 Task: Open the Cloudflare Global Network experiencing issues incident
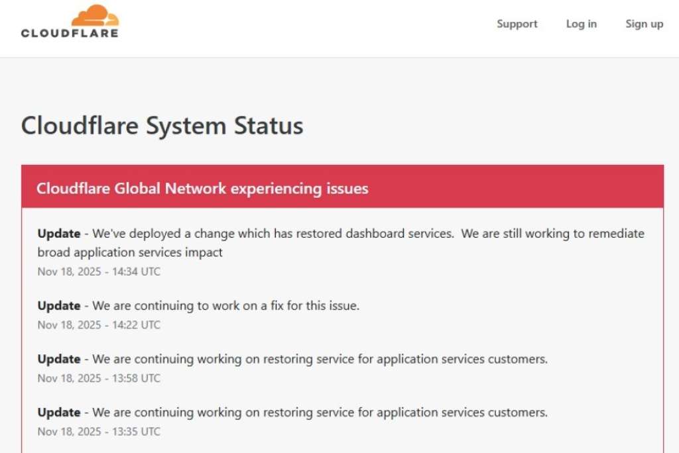pyautogui.click(x=202, y=188)
